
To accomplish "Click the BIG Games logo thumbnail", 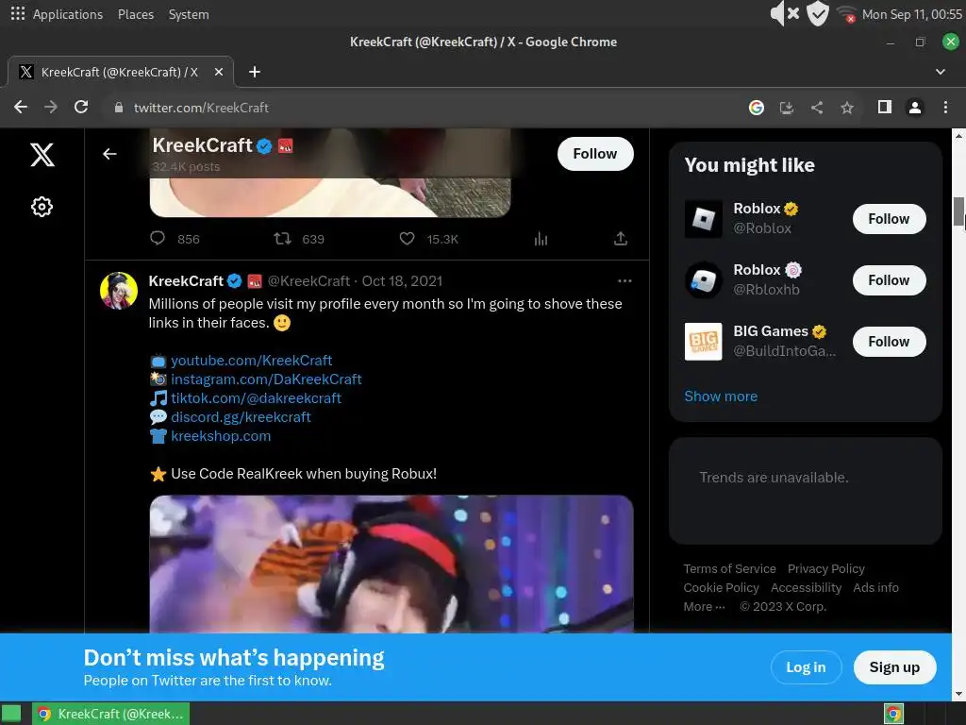I will pos(704,342).
